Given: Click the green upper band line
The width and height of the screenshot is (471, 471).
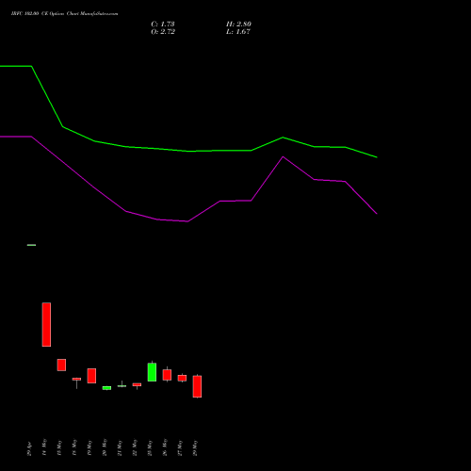Looking at the screenshot, I should [x=188, y=151].
